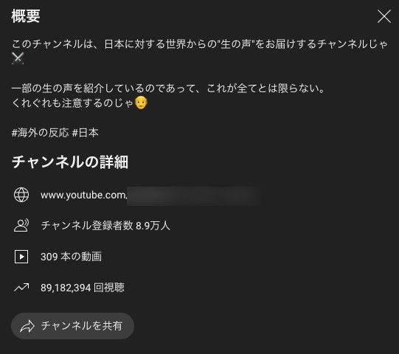Click the 89,182,394 回視聴 view count
Image resolution: width=399 pixels, height=354 pixels.
click(x=83, y=288)
